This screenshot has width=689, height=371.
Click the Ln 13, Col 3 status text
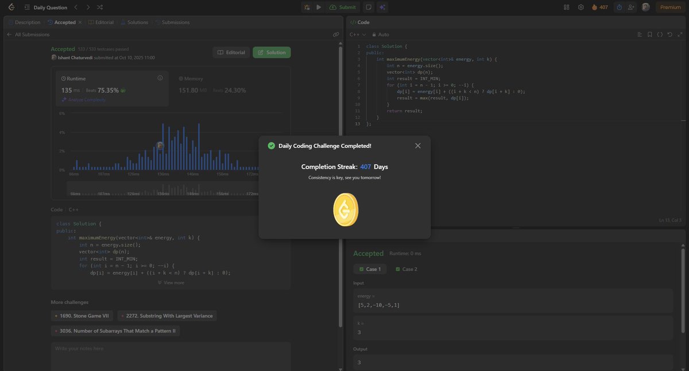671,220
